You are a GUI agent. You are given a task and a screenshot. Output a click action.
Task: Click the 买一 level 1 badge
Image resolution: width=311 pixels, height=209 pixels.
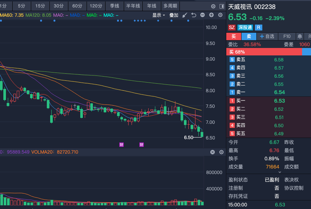tap(232, 101)
